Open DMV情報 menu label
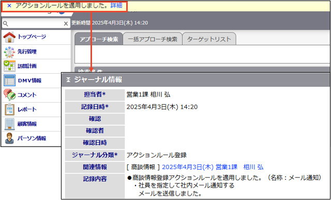This screenshot has width=331, height=200. click(x=29, y=80)
